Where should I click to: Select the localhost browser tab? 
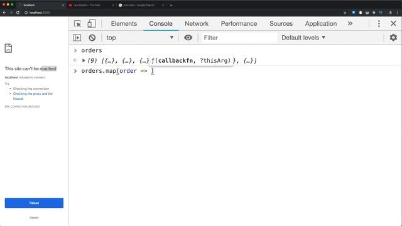(x=41, y=5)
